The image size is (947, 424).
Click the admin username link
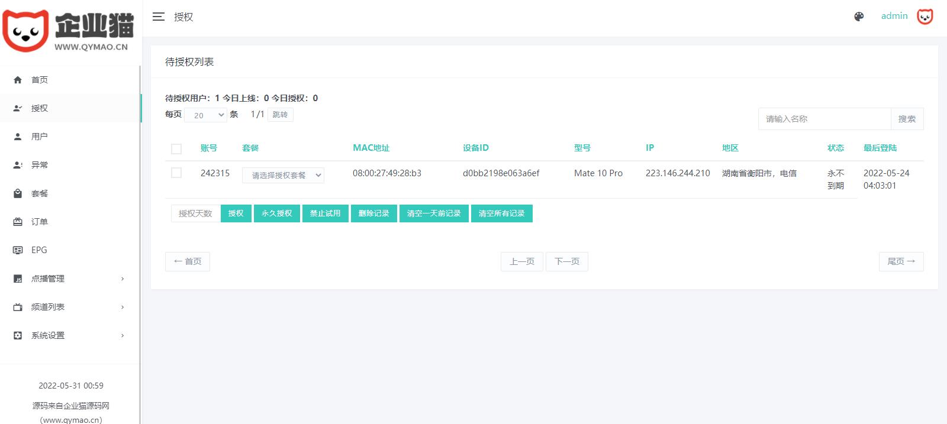click(894, 16)
